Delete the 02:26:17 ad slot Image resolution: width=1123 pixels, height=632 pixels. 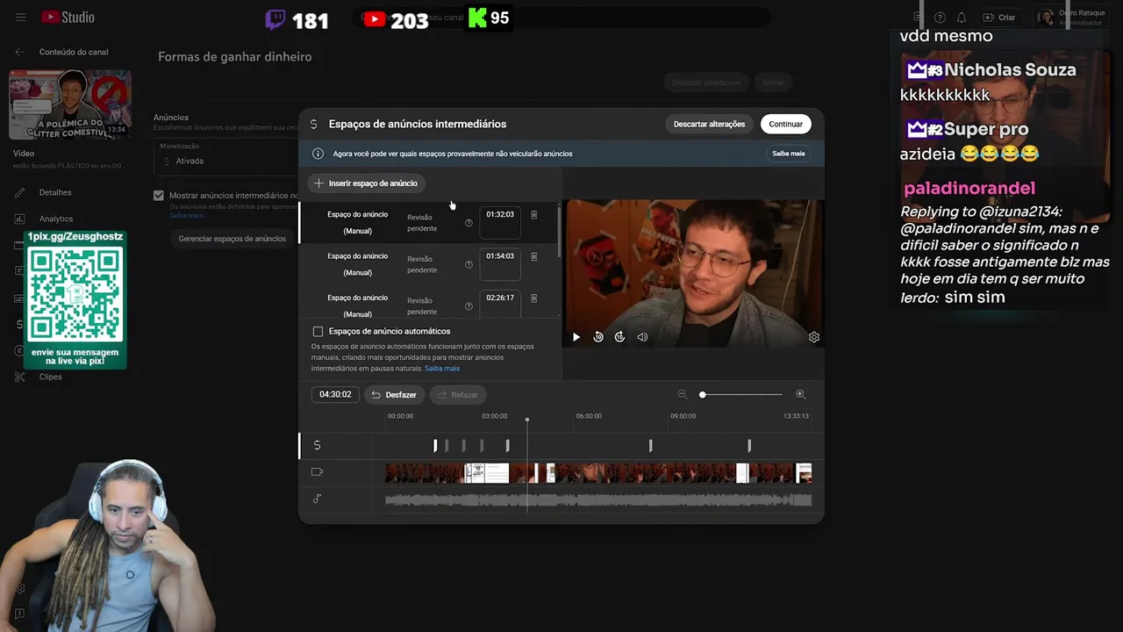533,298
